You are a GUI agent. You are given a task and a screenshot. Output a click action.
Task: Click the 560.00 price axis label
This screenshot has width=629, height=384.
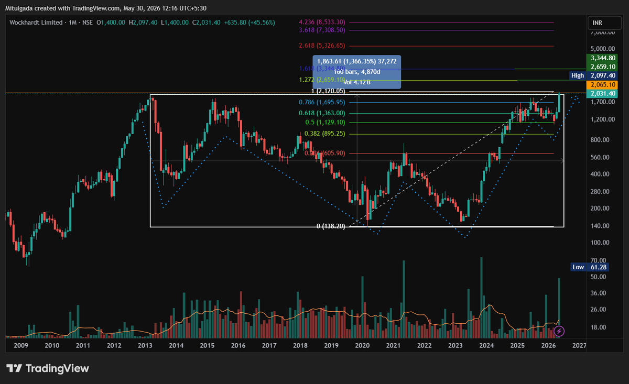[601, 158]
